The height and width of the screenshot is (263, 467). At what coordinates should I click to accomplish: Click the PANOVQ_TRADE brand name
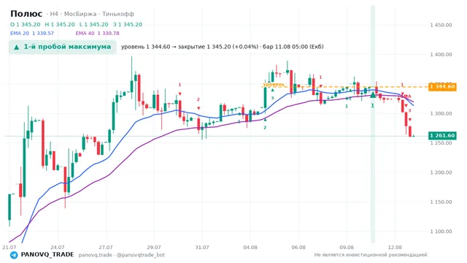tap(47, 255)
